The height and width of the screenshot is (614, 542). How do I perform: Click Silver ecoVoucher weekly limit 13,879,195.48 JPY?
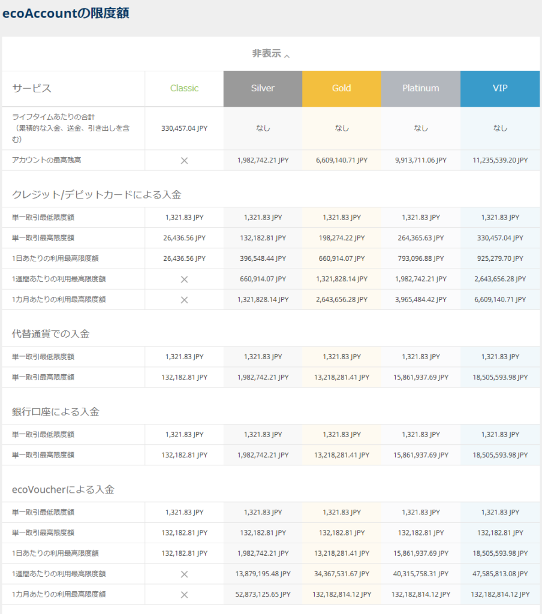click(x=263, y=574)
